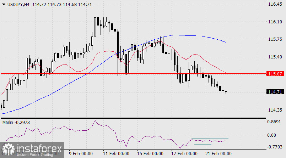This screenshot has width=286, height=158.
Task: Click the 116.45 price scale value
Action: click(x=275, y=4)
